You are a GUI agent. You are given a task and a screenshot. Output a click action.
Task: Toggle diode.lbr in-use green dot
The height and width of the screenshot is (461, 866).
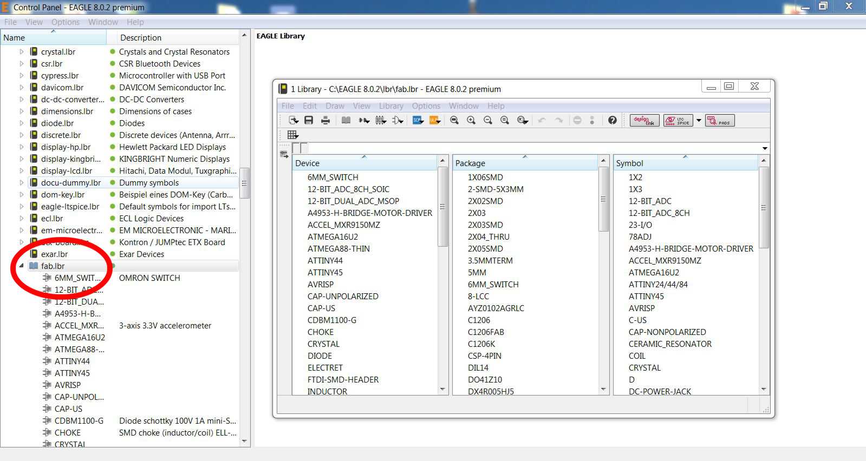coord(113,123)
